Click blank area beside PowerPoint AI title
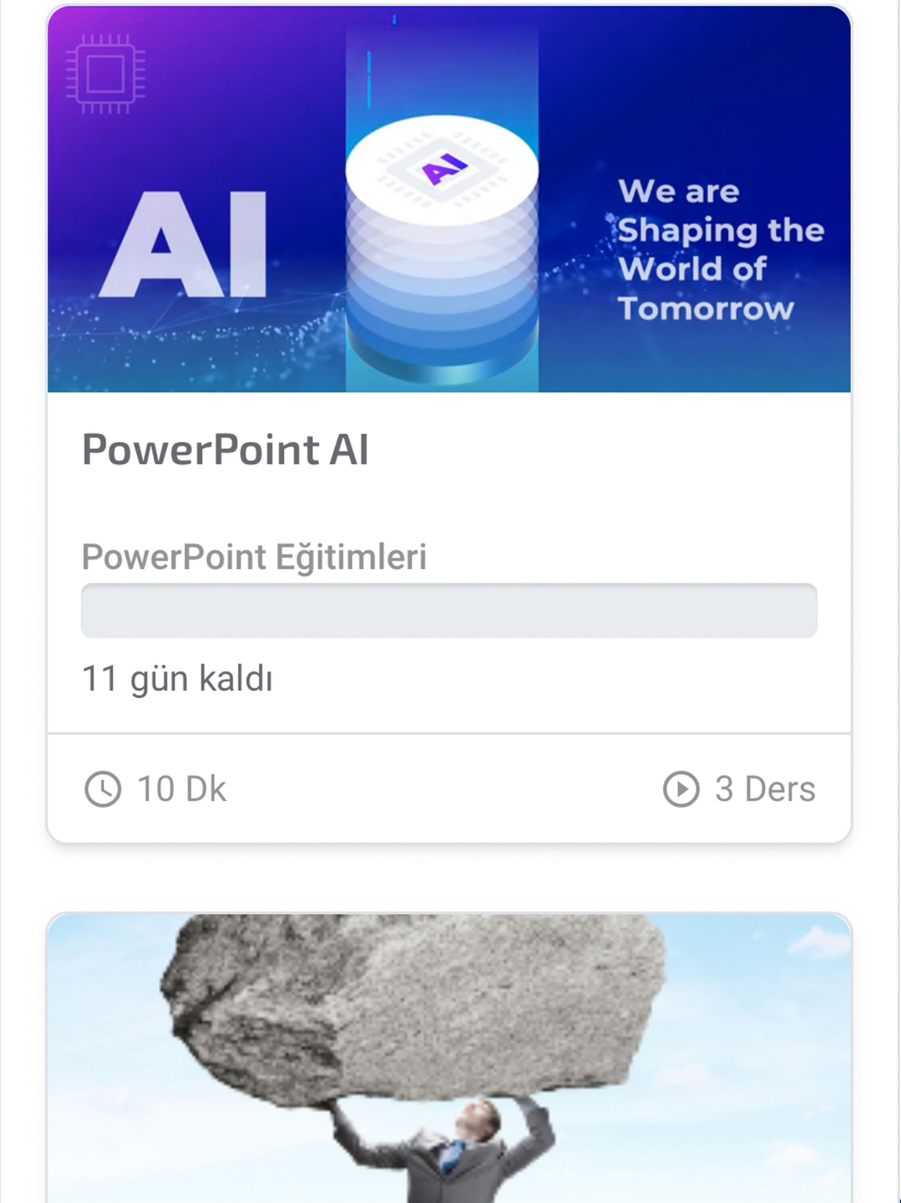 598,450
